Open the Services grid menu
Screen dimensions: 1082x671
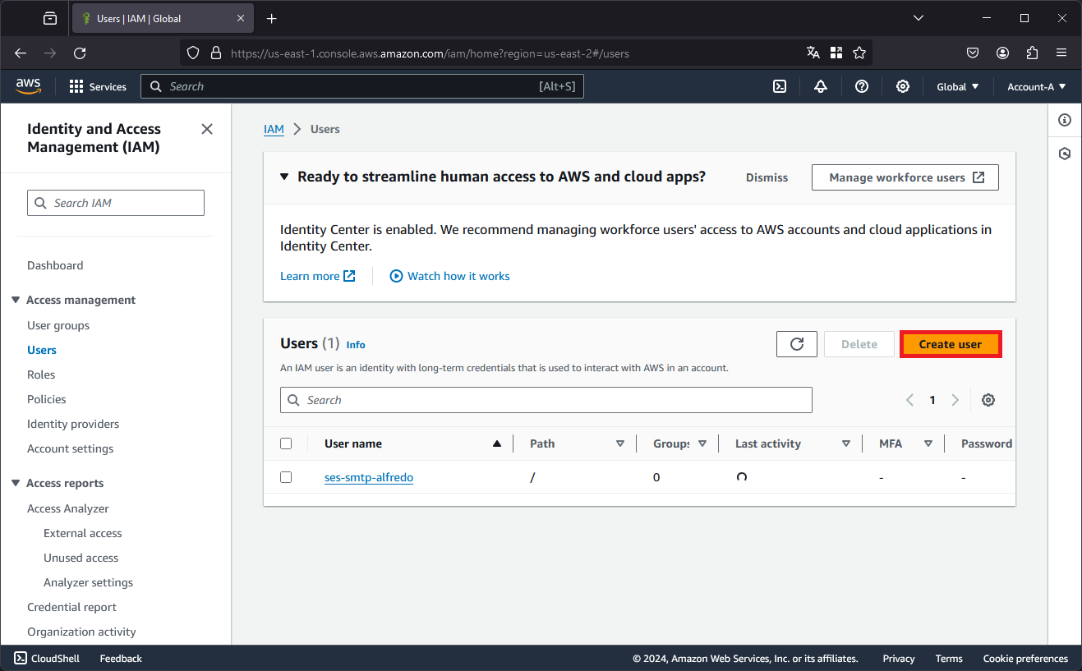point(98,86)
